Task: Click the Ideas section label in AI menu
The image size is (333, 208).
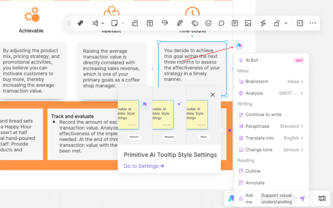Action: pyautogui.click(x=243, y=71)
